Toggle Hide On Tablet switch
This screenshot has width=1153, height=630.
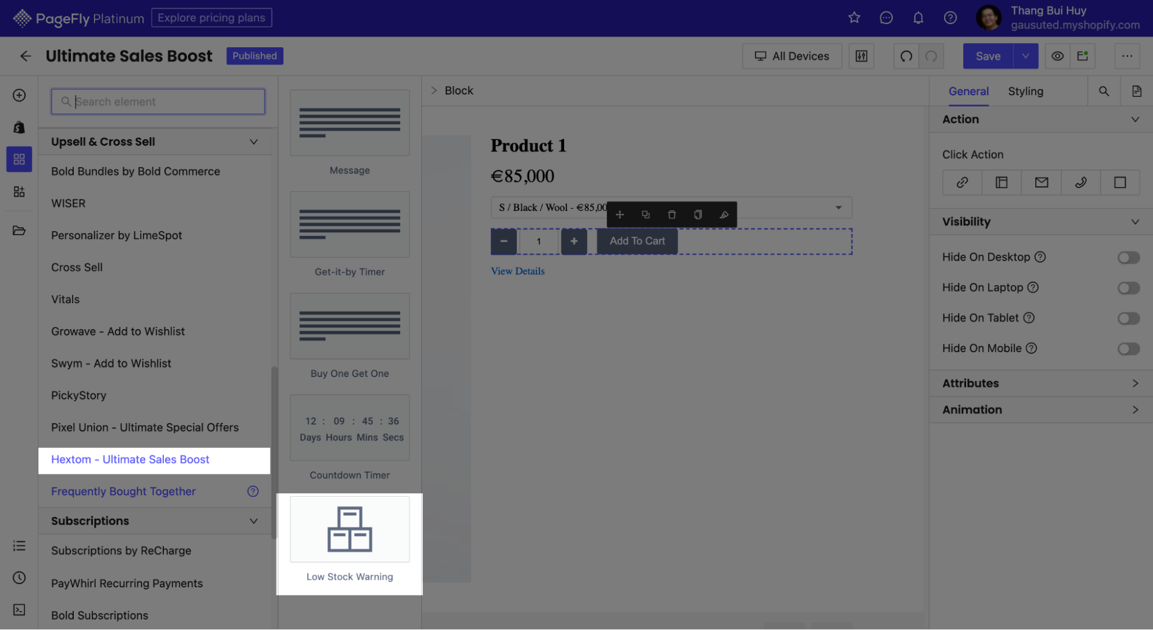(x=1128, y=318)
